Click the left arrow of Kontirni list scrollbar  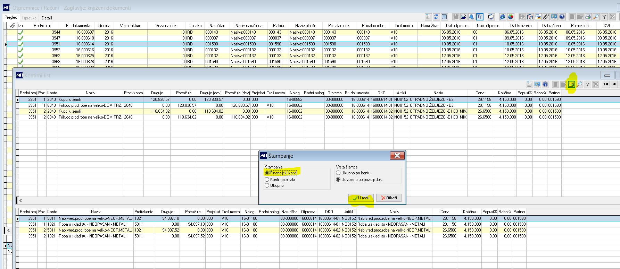point(21,200)
